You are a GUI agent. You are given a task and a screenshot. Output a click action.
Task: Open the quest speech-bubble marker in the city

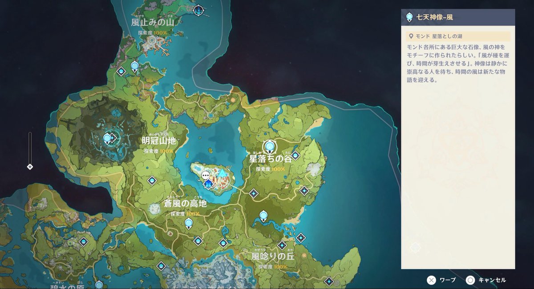(x=206, y=176)
